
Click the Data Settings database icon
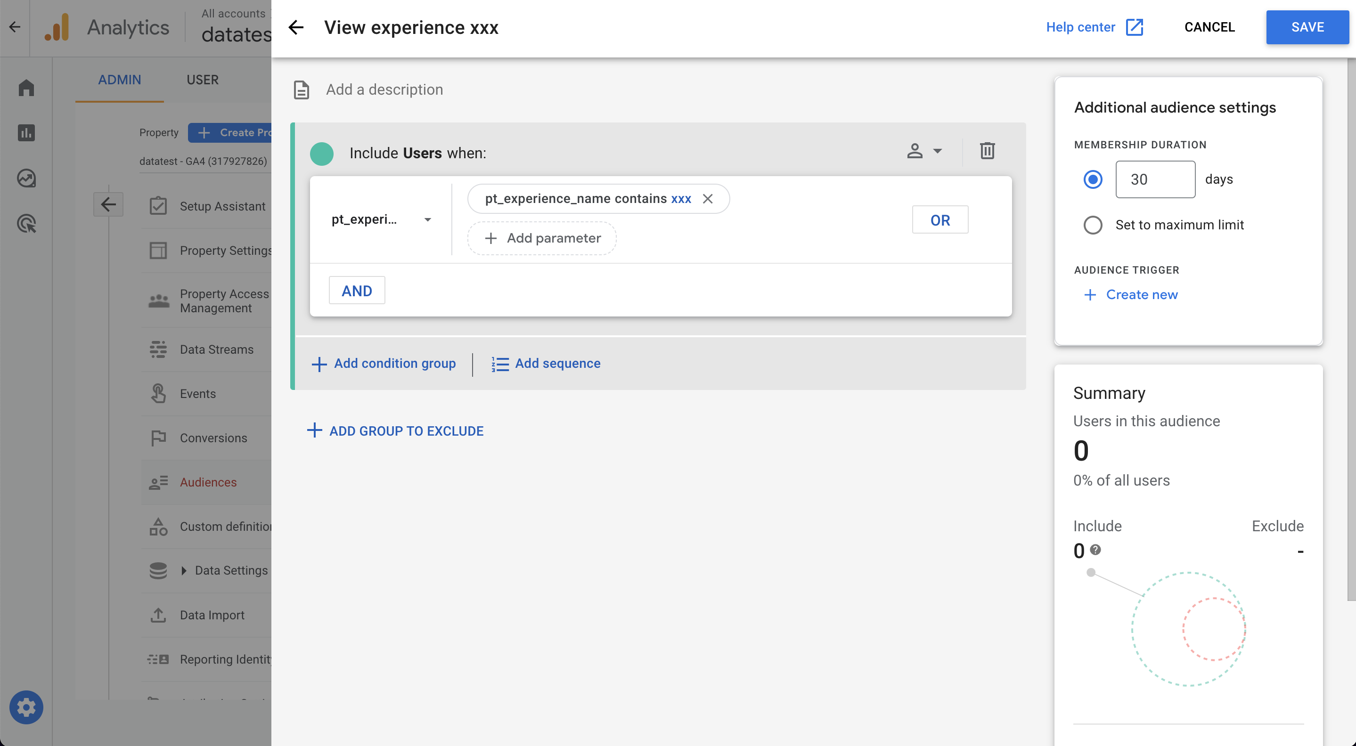click(158, 570)
